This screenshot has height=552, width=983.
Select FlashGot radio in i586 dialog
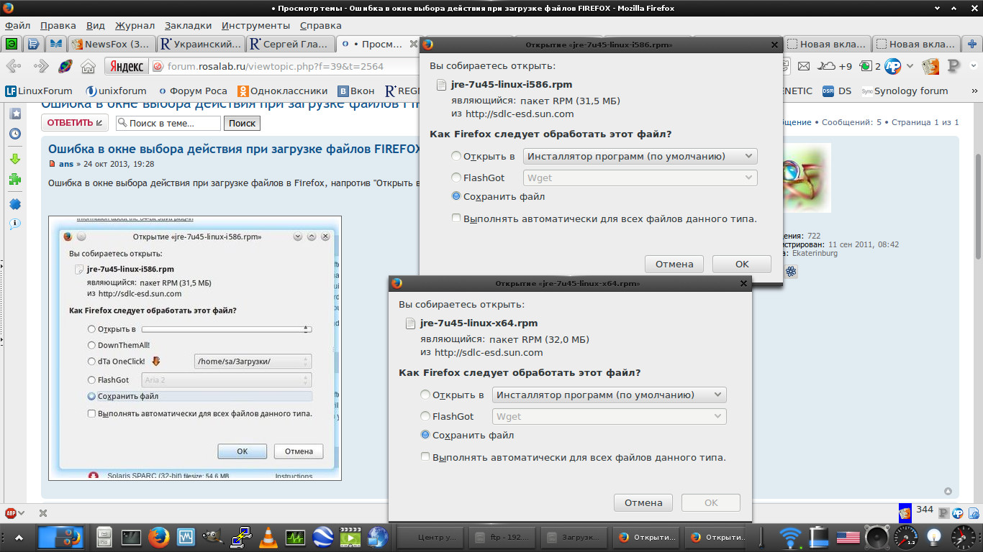(456, 178)
